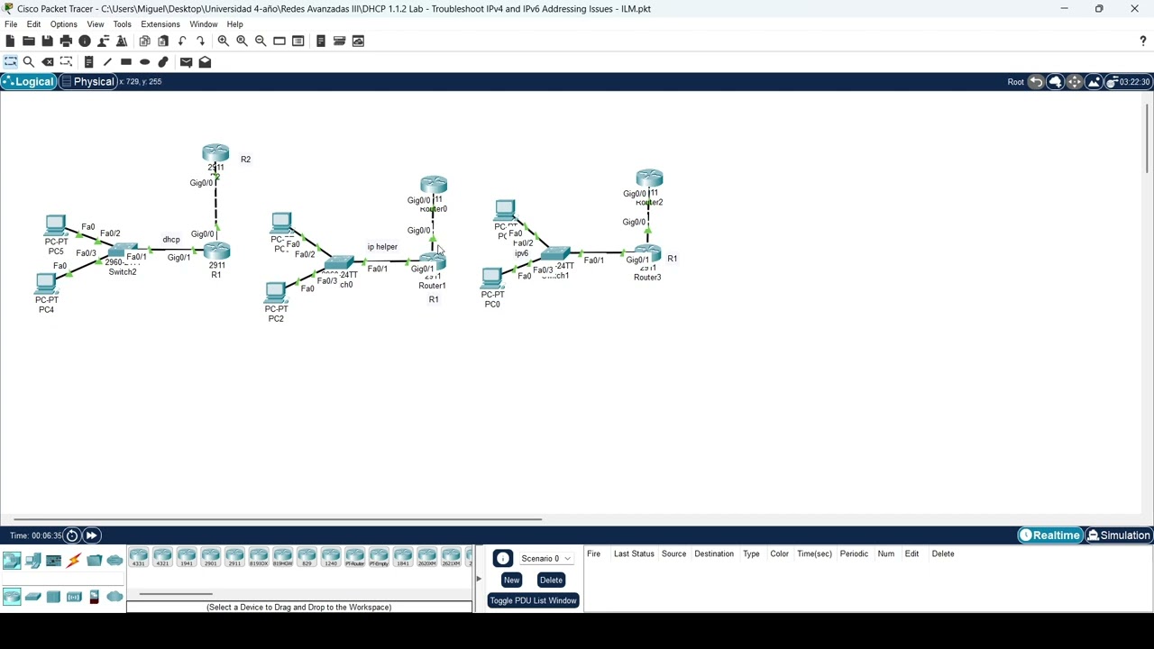Select the Draw Line tool
This screenshot has height=649, width=1154.
coord(107,61)
